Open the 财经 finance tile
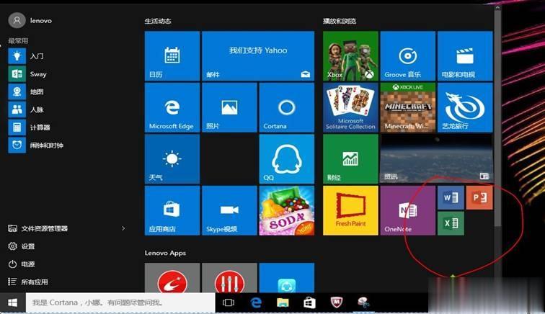Image resolution: width=545 pixels, height=314 pixels. [350, 158]
